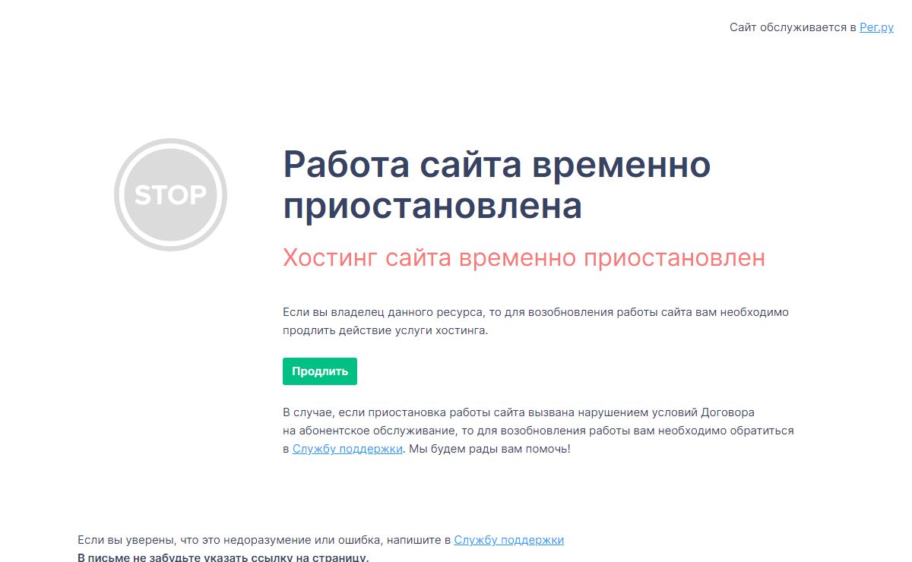Open Службу поддержки link after 'обратиться в'

tap(347, 449)
